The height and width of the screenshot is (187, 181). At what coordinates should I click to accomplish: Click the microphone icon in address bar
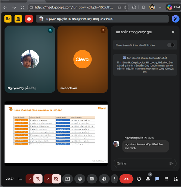click(x=125, y=7)
